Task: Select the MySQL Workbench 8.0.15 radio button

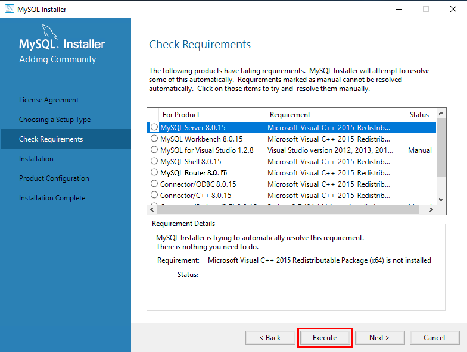Action: pyautogui.click(x=154, y=138)
